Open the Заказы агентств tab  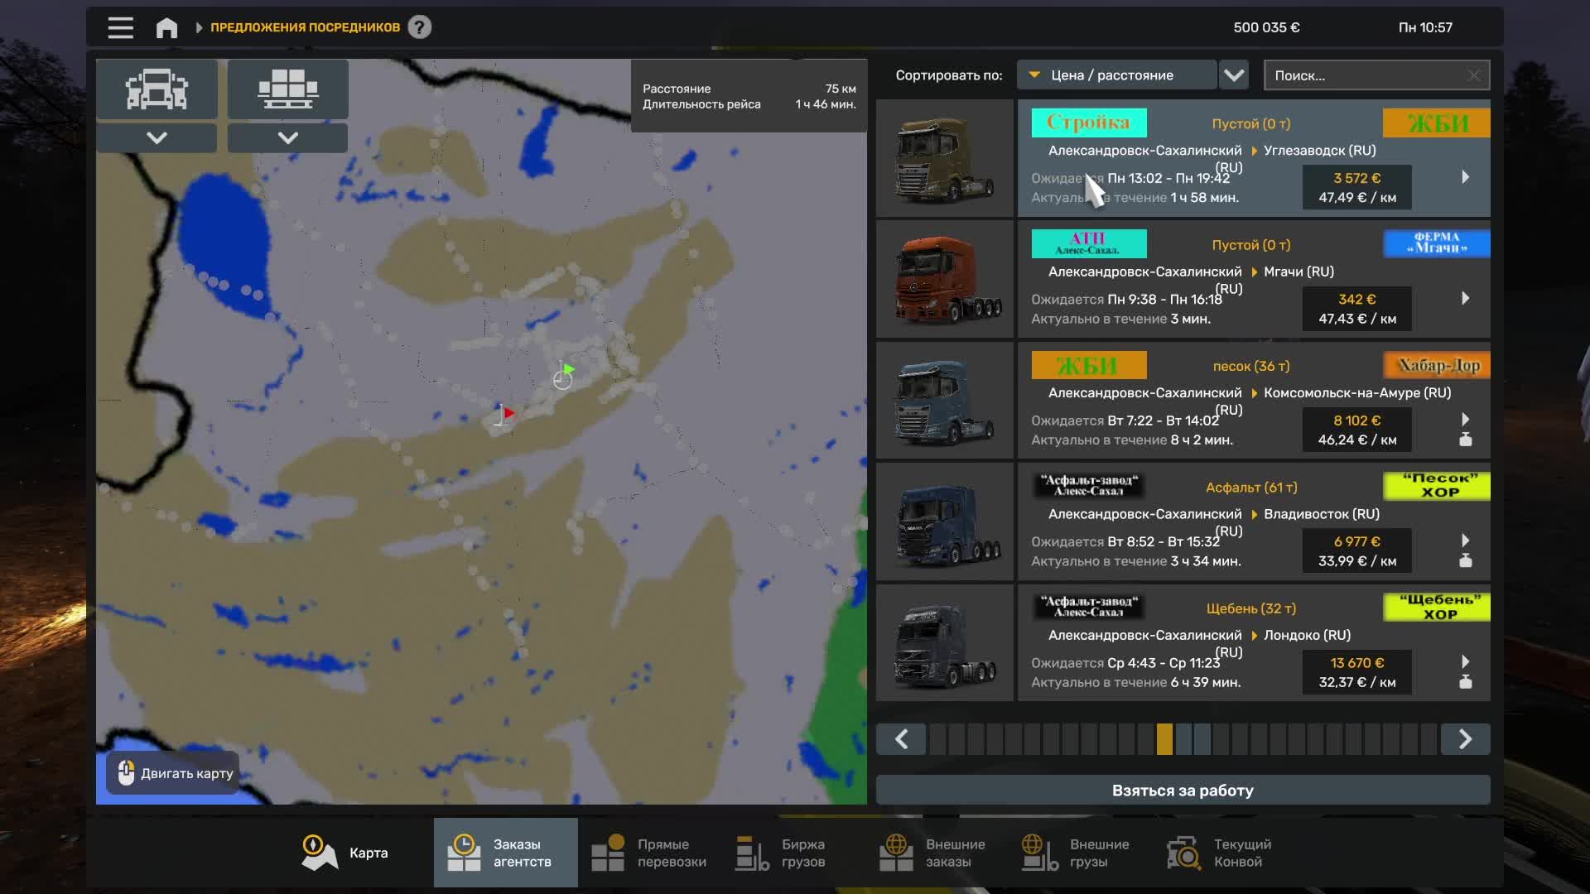click(506, 853)
